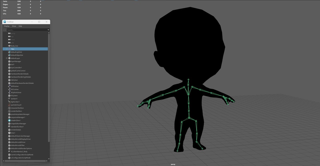Click the shaderGlow1 glowing icon
320x166 pixels.
(9, 120)
